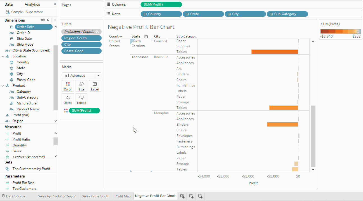The width and height of the screenshot is (363, 201).
Task: Select City & State (Combined) field
Action: point(31,50)
